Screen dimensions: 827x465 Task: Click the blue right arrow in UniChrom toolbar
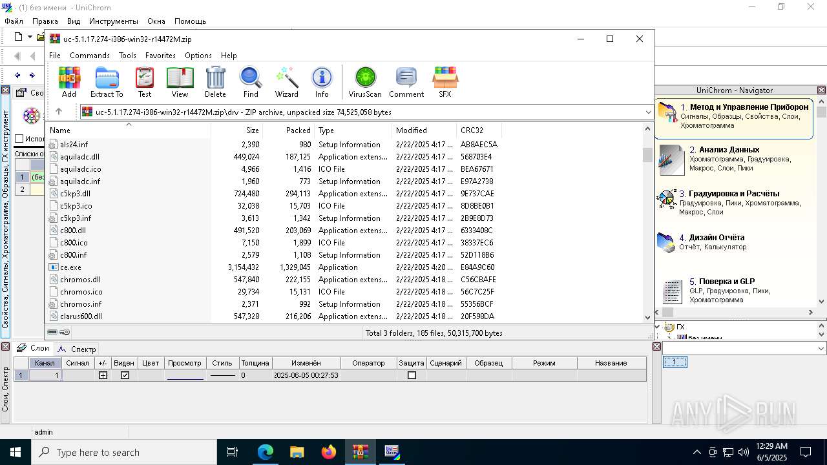pyautogui.click(x=32, y=75)
